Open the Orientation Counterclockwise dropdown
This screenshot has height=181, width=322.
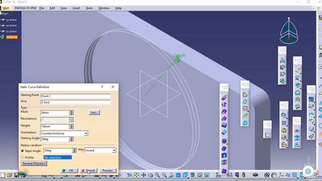tap(86, 133)
